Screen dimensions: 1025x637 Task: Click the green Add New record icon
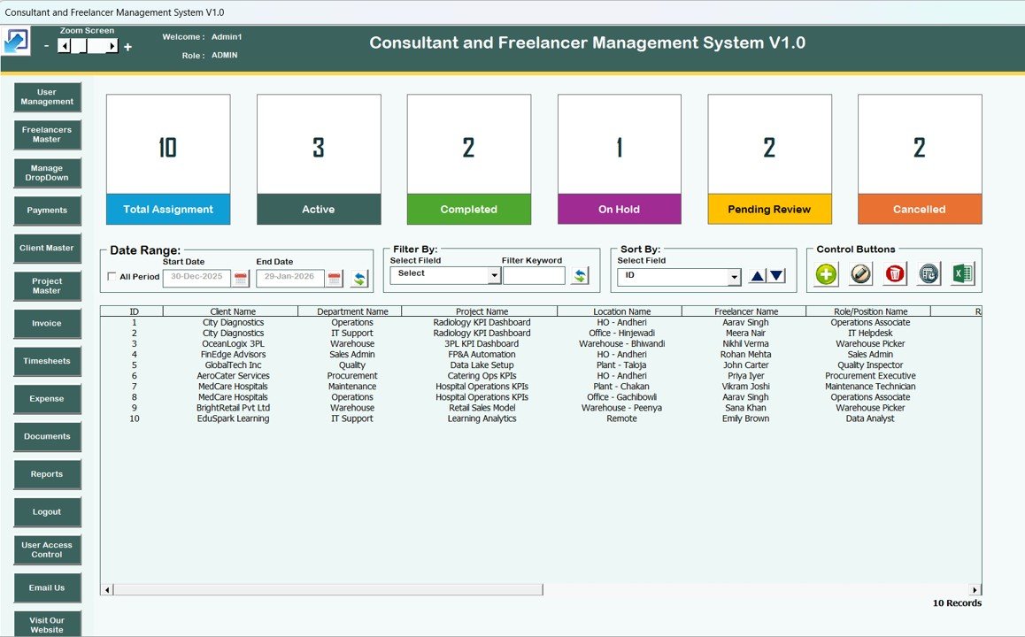(826, 274)
